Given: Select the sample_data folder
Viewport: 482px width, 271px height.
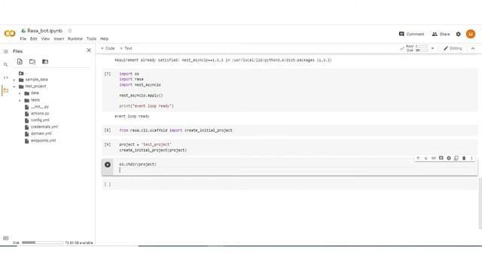Looking at the screenshot, I should [36, 80].
